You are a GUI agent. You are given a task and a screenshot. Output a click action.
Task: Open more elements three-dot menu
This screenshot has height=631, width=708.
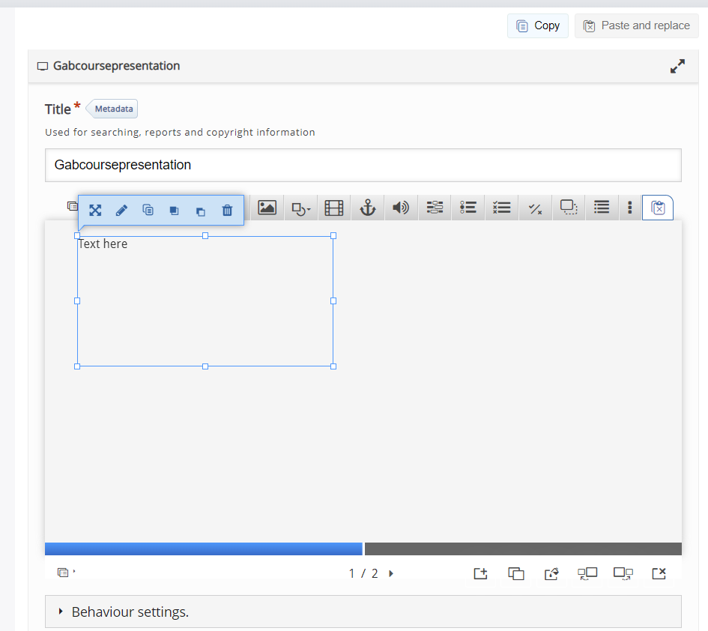click(629, 208)
